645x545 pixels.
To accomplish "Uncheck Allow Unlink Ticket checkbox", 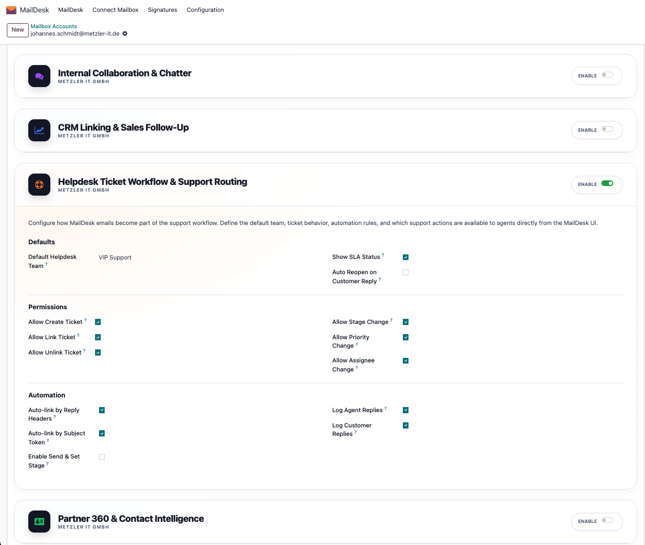I will coord(98,353).
